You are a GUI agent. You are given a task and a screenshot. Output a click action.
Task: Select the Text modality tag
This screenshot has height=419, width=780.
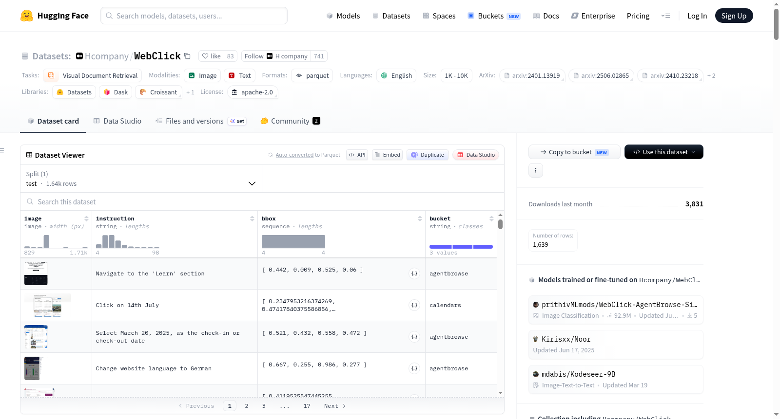[x=239, y=75]
